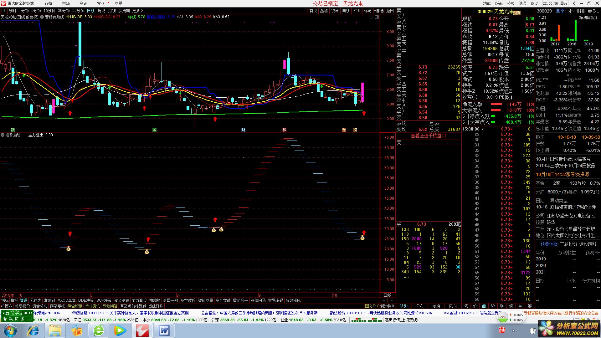Expand the 15:00:00 tick list dropdown arrow
The image size is (601, 338).
(482, 129)
